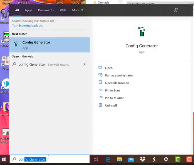Open File Explorer from the taskbar
This screenshot has height=165, width=194.
click(119, 159)
